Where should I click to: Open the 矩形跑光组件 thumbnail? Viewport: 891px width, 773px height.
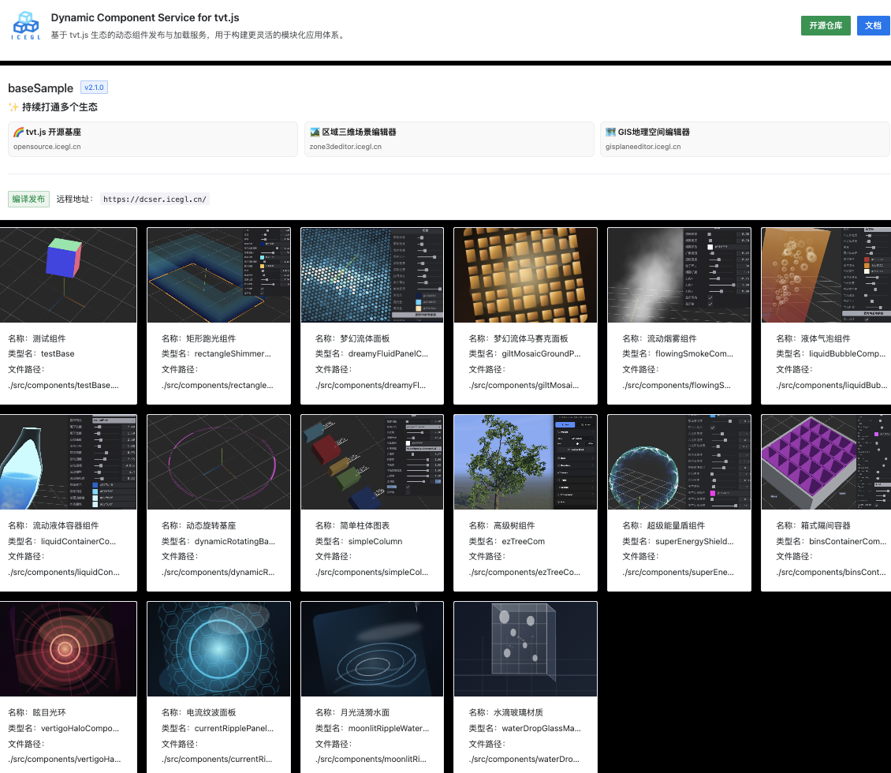click(x=218, y=275)
